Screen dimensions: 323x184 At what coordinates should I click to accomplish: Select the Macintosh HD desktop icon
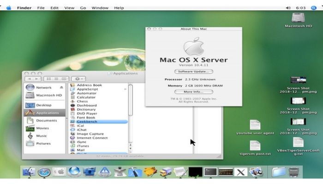click(x=298, y=20)
